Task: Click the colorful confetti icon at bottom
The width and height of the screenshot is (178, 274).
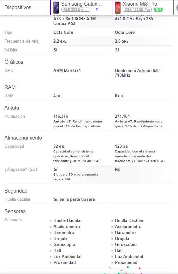Action: (125, 270)
